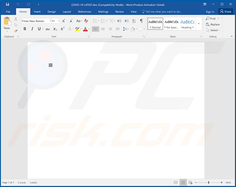Click the Cut scissors icon
The width and height of the screenshot is (236, 187).
click(x=16, y=19)
